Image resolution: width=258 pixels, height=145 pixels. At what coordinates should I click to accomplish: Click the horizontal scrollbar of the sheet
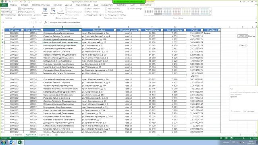pyautogui.click(x=206, y=135)
